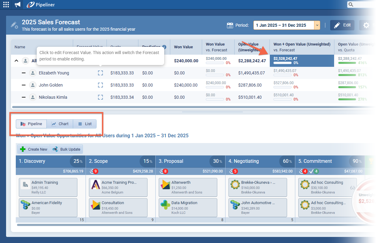Image resolution: width=376 pixels, height=243 pixels.
Task: Click the forecast pencil icon beside title
Action: point(14,25)
